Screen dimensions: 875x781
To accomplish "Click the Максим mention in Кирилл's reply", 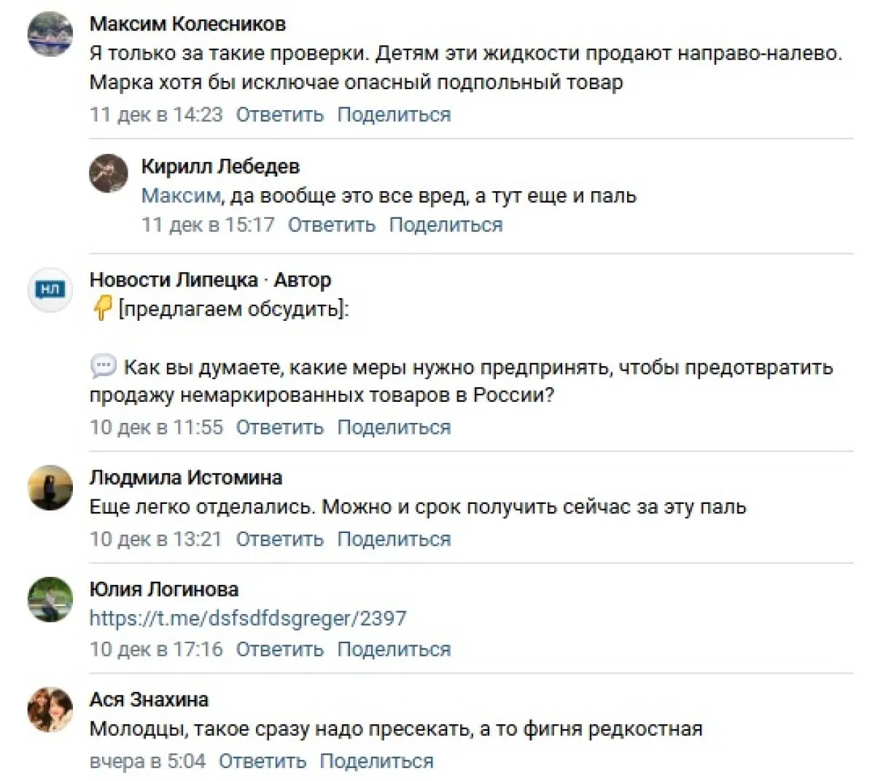I will point(180,195).
